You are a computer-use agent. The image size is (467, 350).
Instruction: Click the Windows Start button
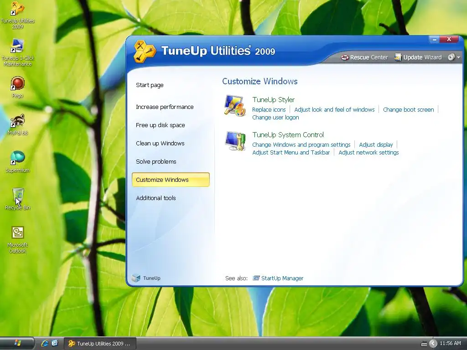click(x=17, y=343)
